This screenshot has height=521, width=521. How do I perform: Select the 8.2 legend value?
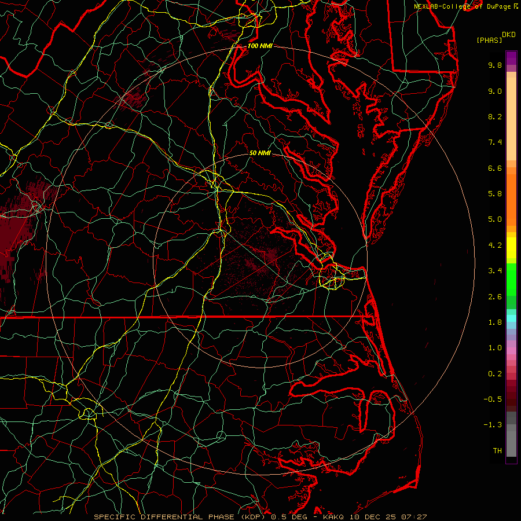coord(495,116)
